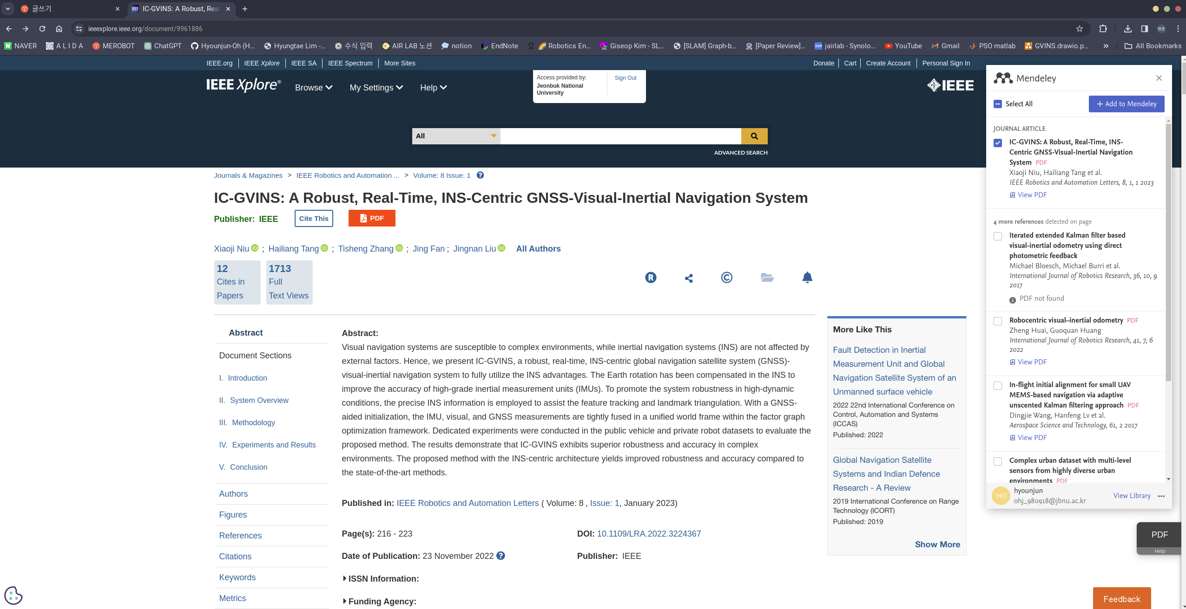Bookmark this page with star icon

(1079, 29)
